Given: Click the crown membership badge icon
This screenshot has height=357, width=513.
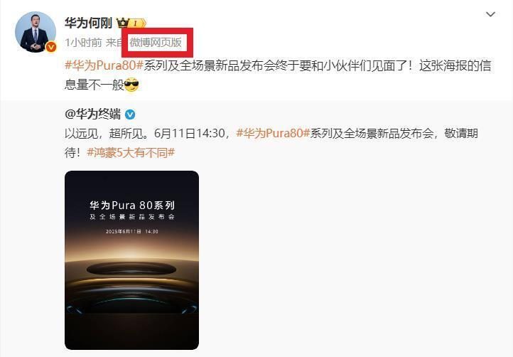Looking at the screenshot, I should 123,23.
